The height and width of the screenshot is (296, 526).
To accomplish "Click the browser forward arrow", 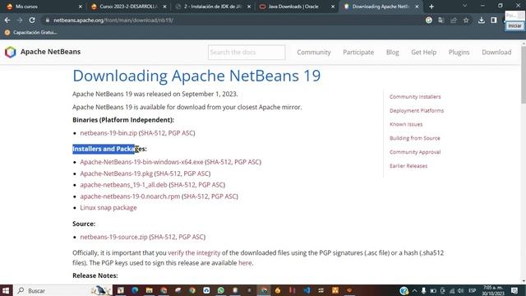I will [20, 20].
